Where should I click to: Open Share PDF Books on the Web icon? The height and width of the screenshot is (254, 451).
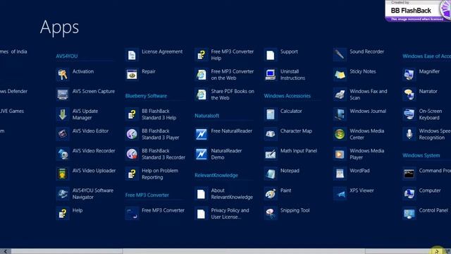tap(201, 95)
